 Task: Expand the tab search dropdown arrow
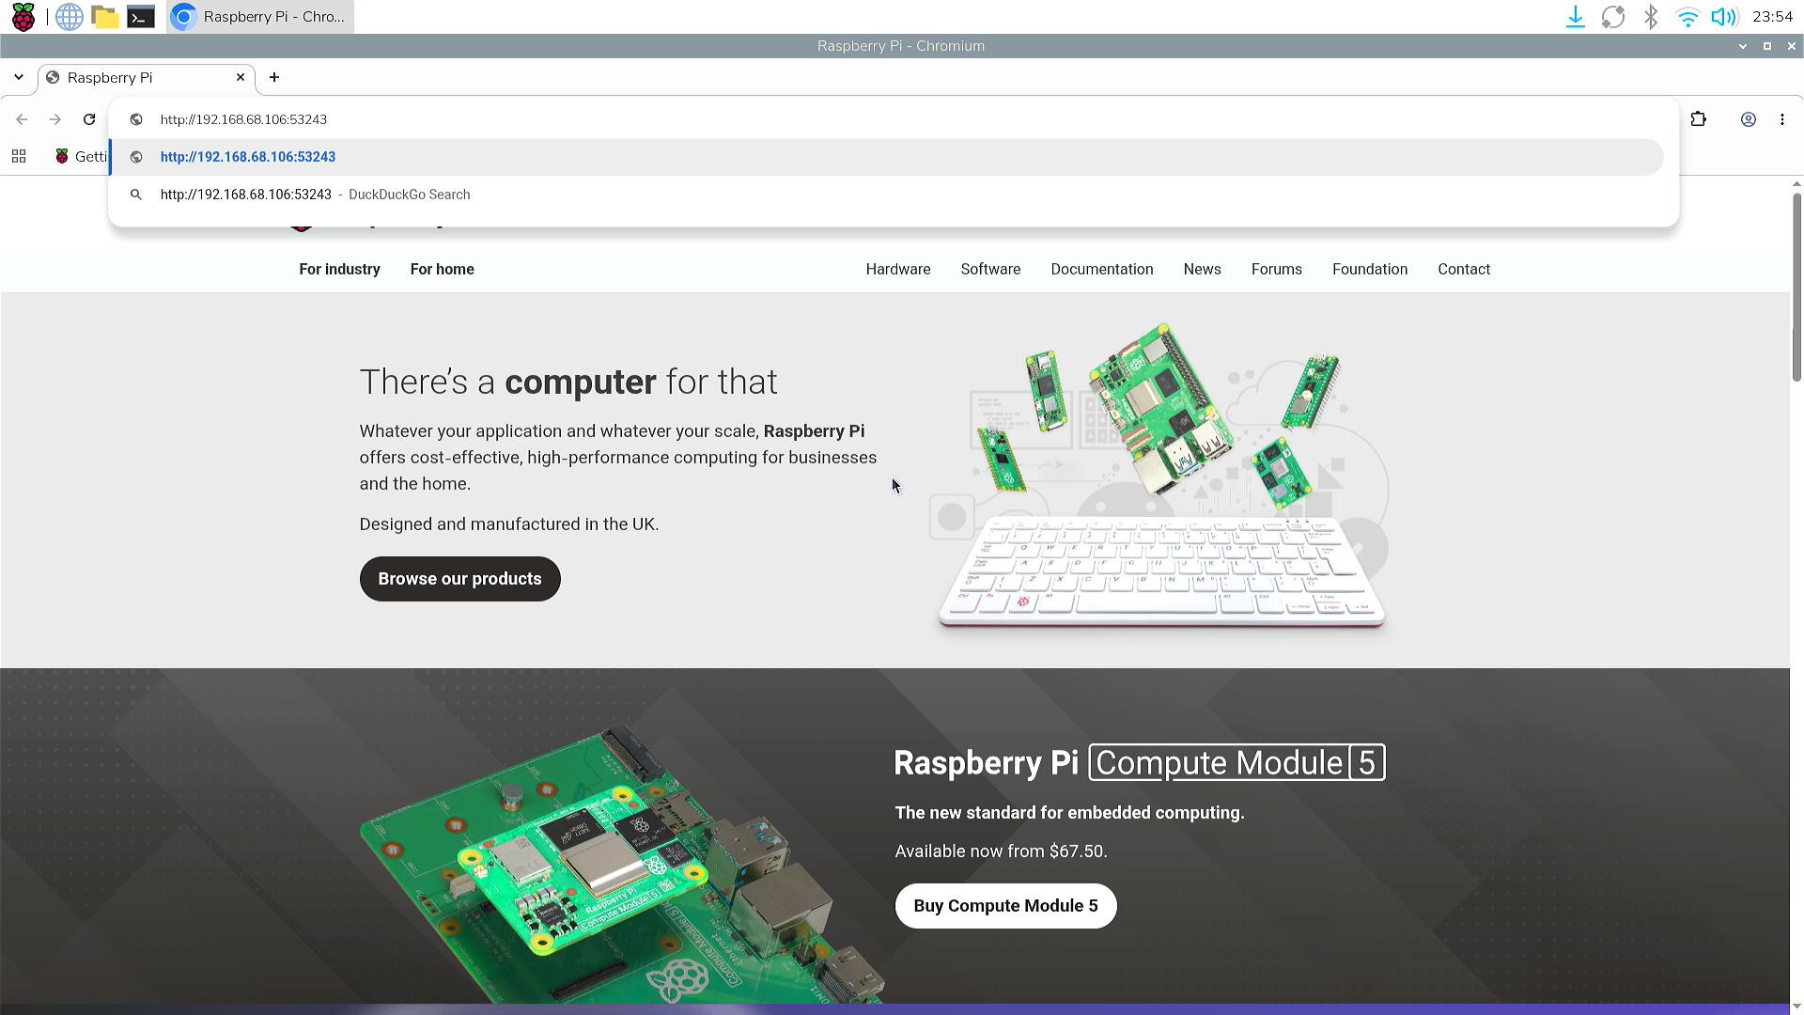click(19, 77)
